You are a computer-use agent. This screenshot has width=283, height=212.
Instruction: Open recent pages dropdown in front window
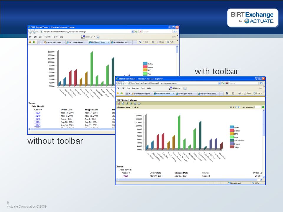126,83
